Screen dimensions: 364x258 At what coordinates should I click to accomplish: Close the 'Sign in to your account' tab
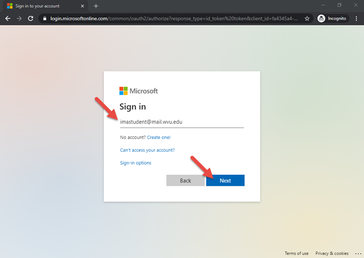[82, 6]
